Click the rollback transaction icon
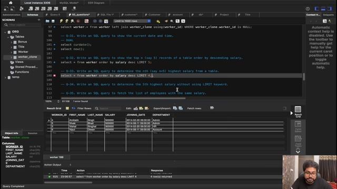 pos(101,21)
